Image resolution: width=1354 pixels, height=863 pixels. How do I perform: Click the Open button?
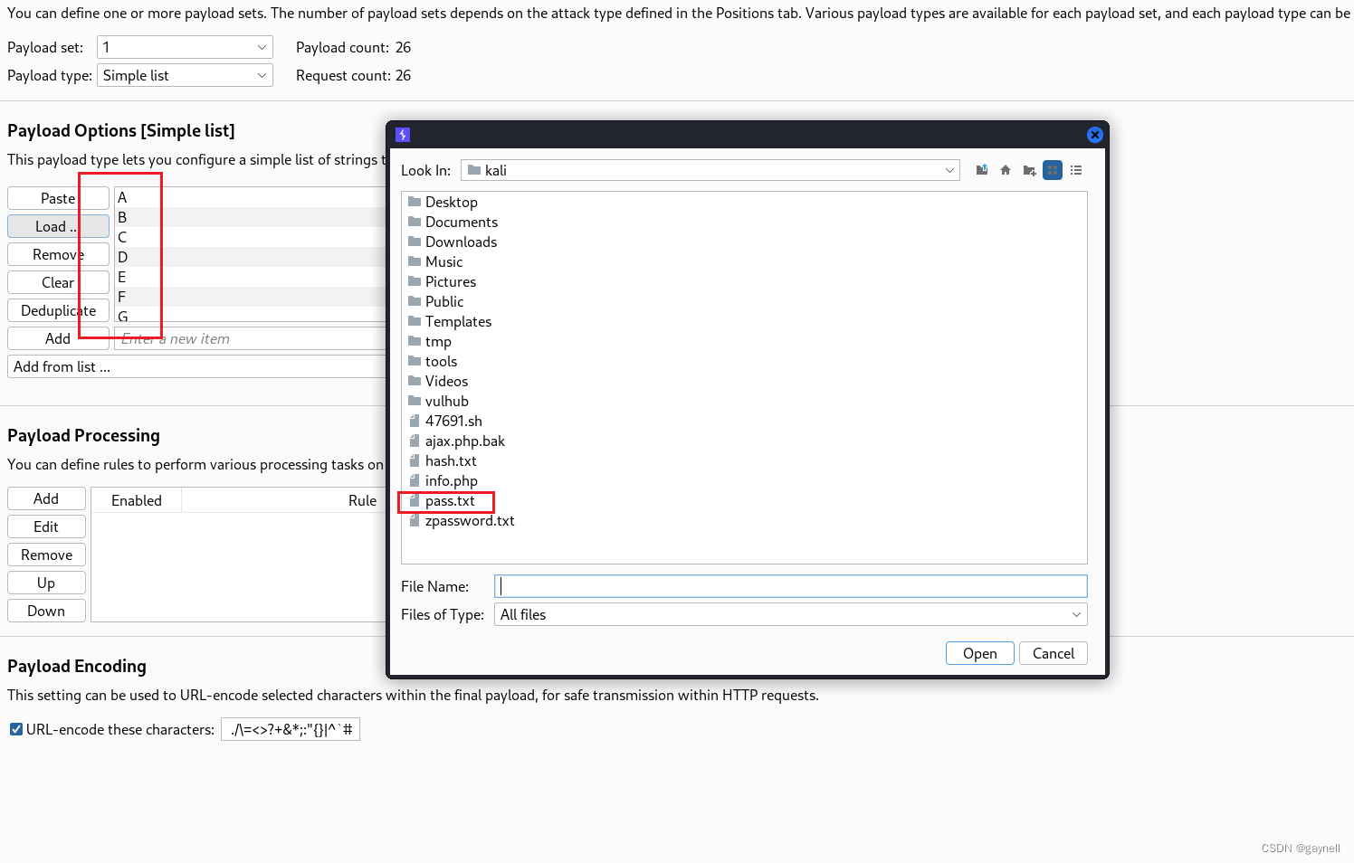point(980,653)
